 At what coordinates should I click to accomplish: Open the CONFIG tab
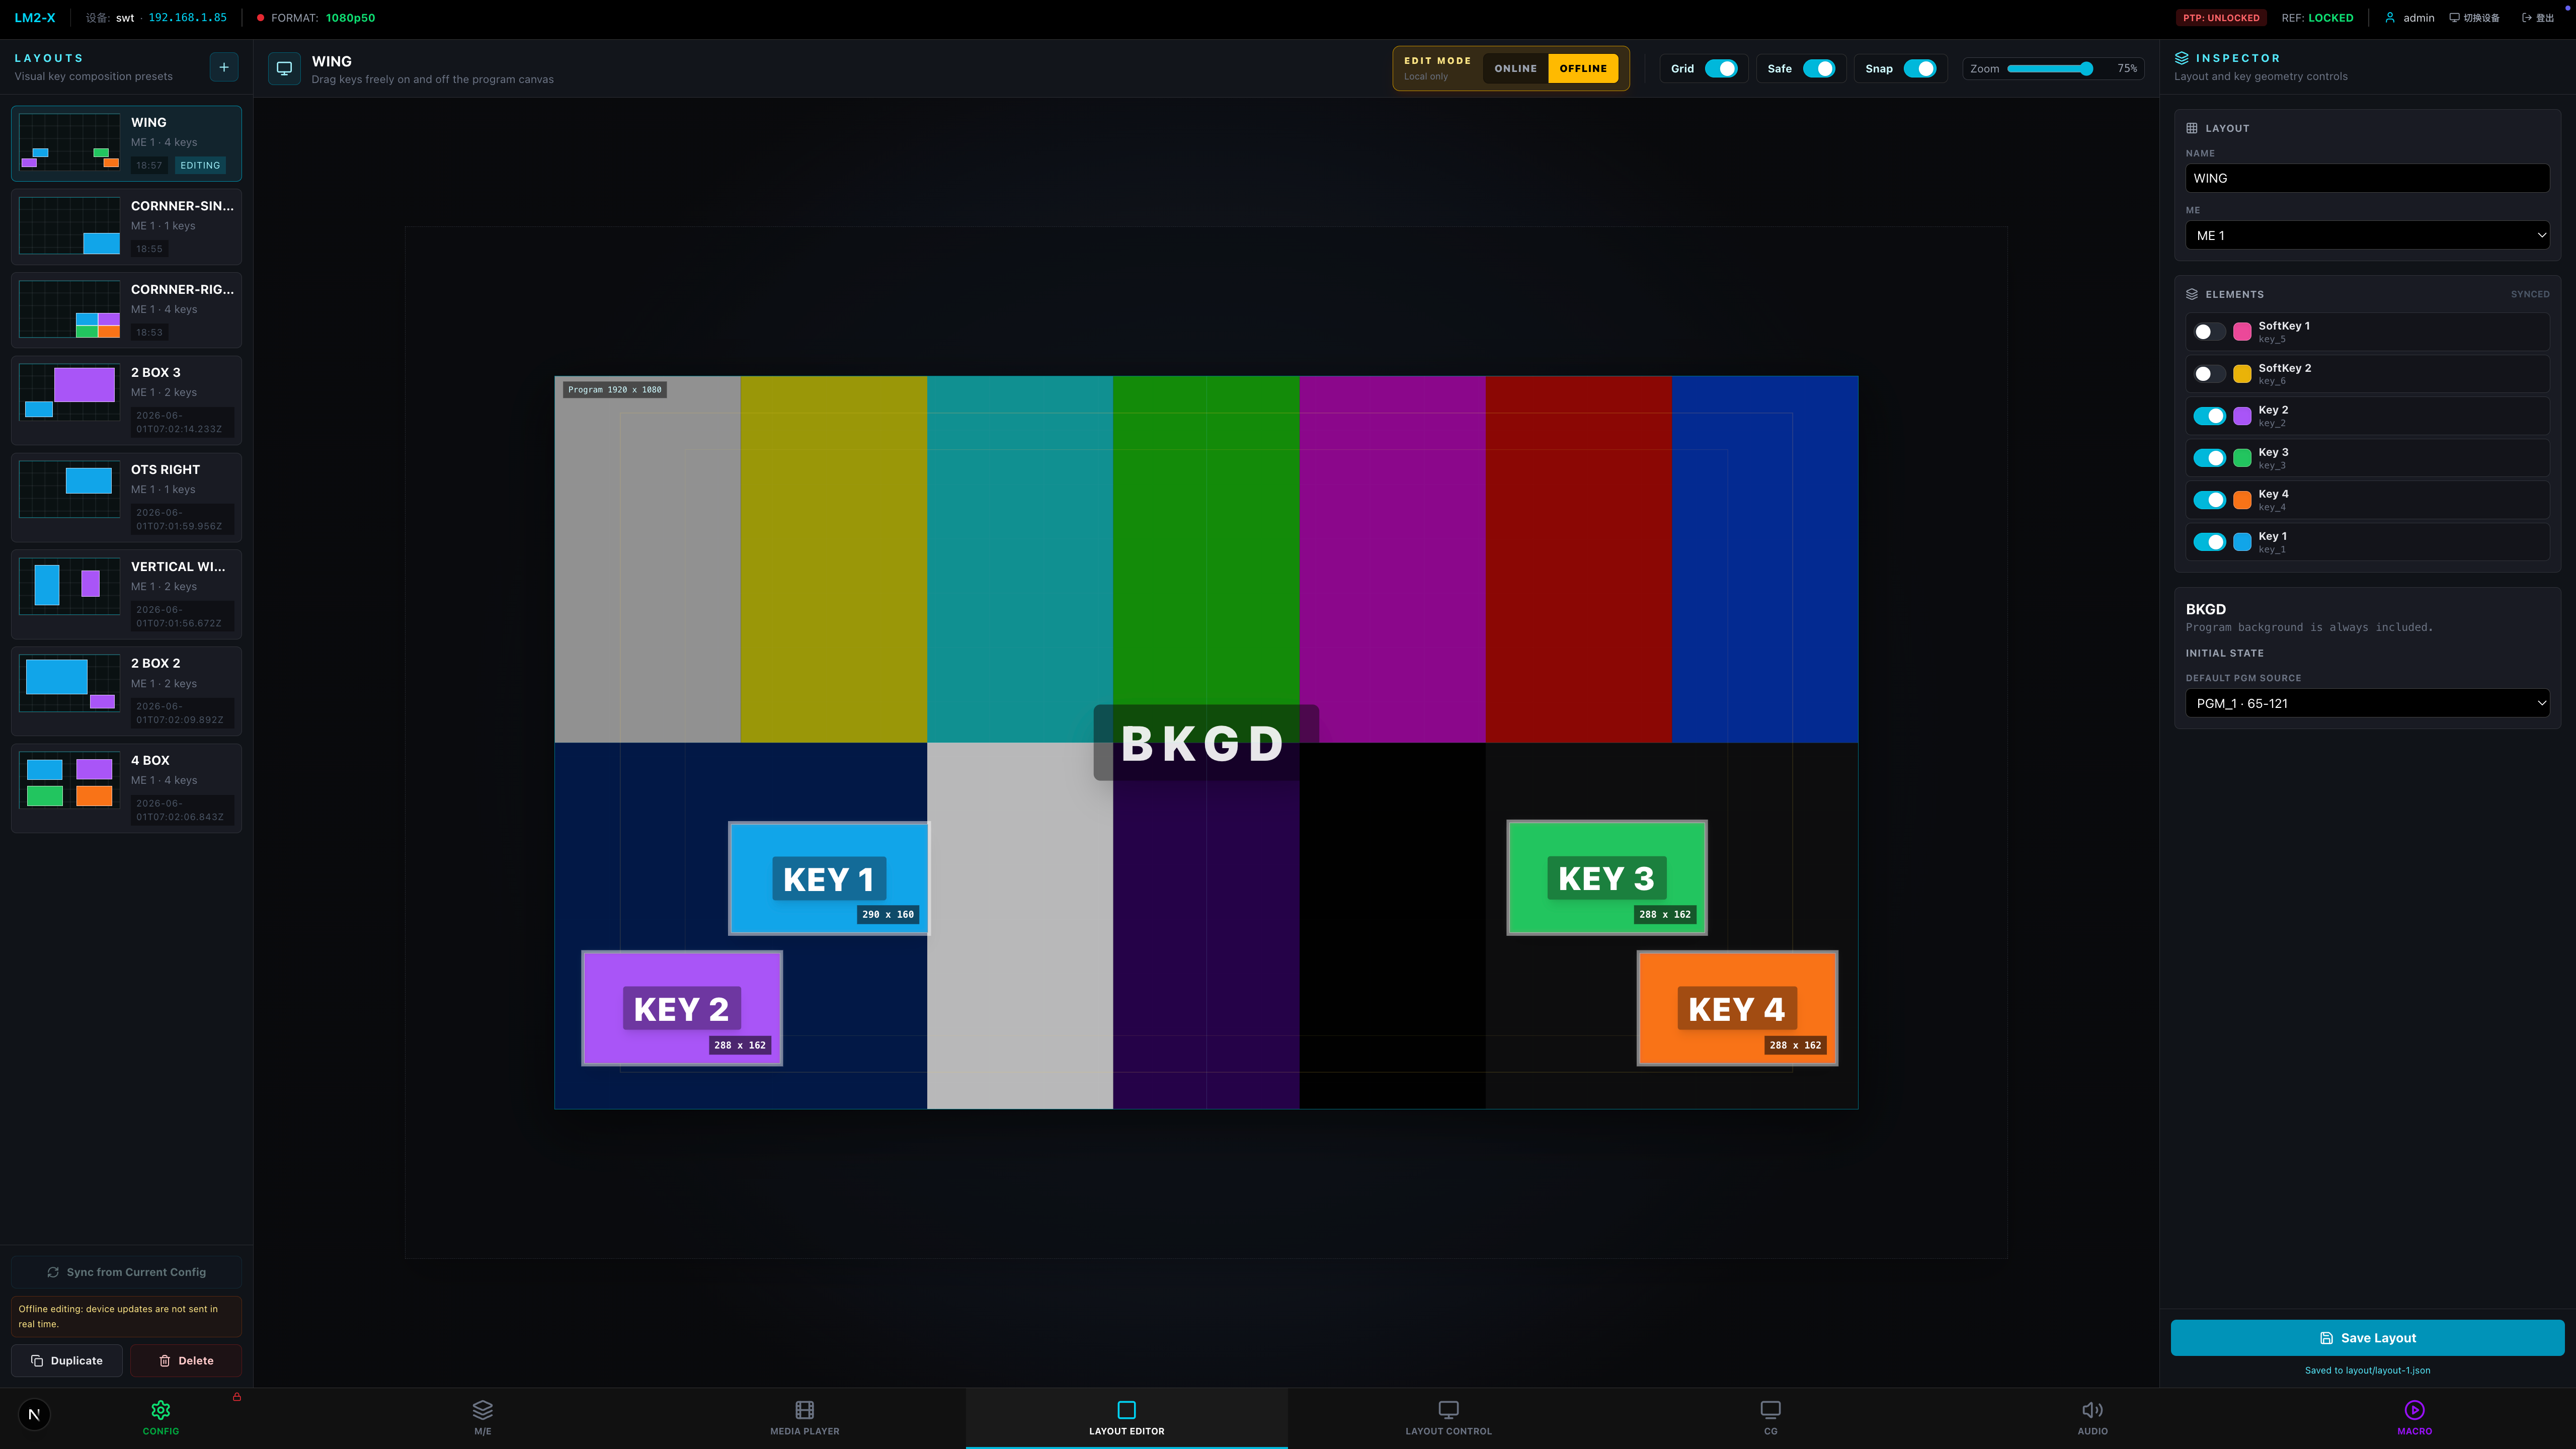(x=161, y=1418)
